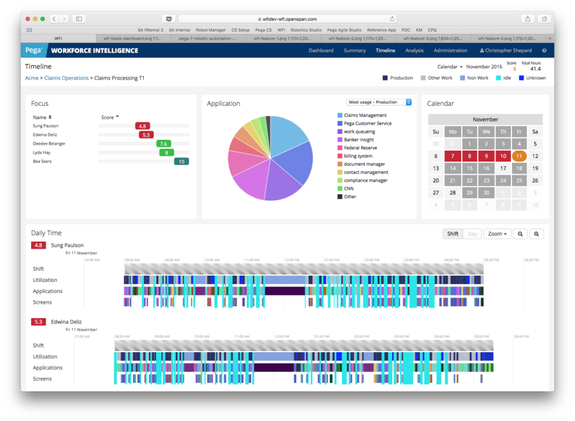575x421 pixels.
Task: Click the zoom-out magnifier above Daily Time
Action: click(520, 233)
